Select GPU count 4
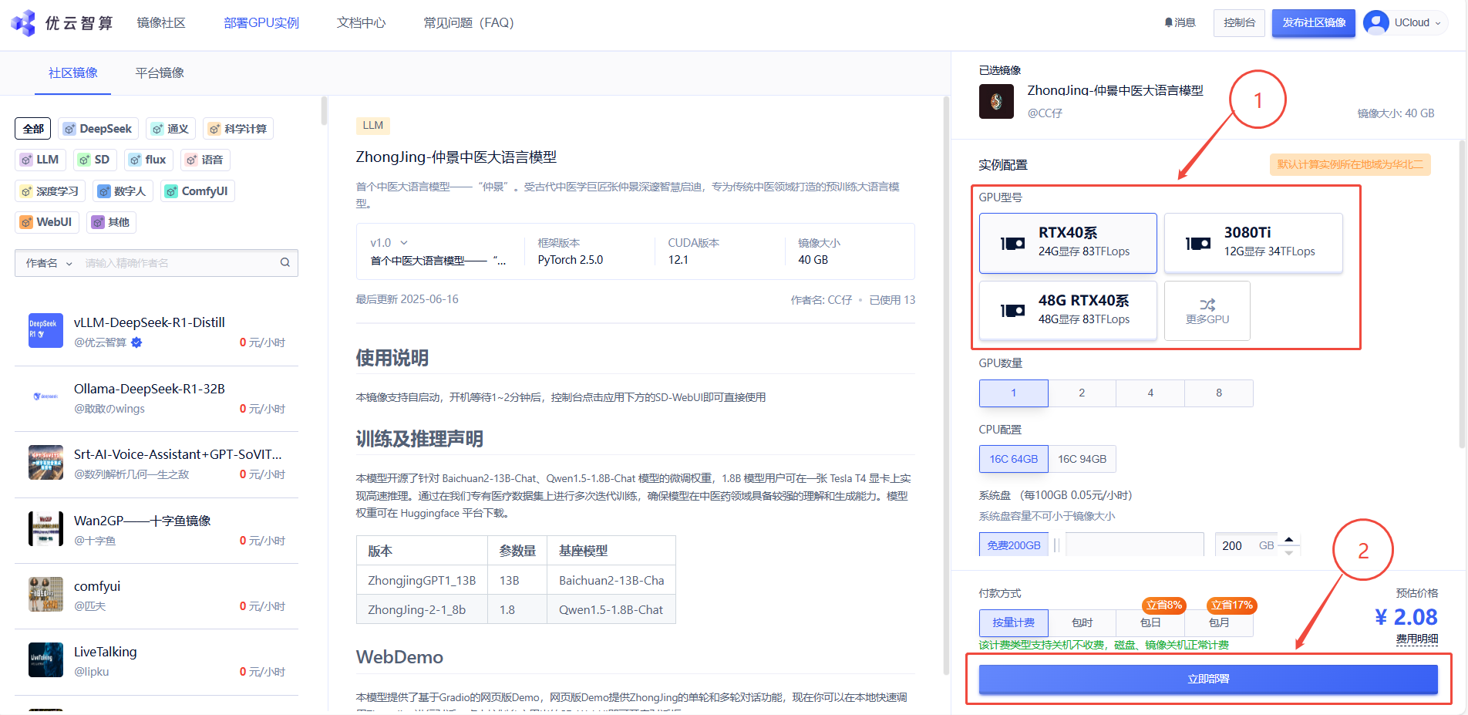 click(x=1150, y=393)
